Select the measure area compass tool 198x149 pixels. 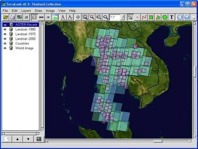(70, 17)
